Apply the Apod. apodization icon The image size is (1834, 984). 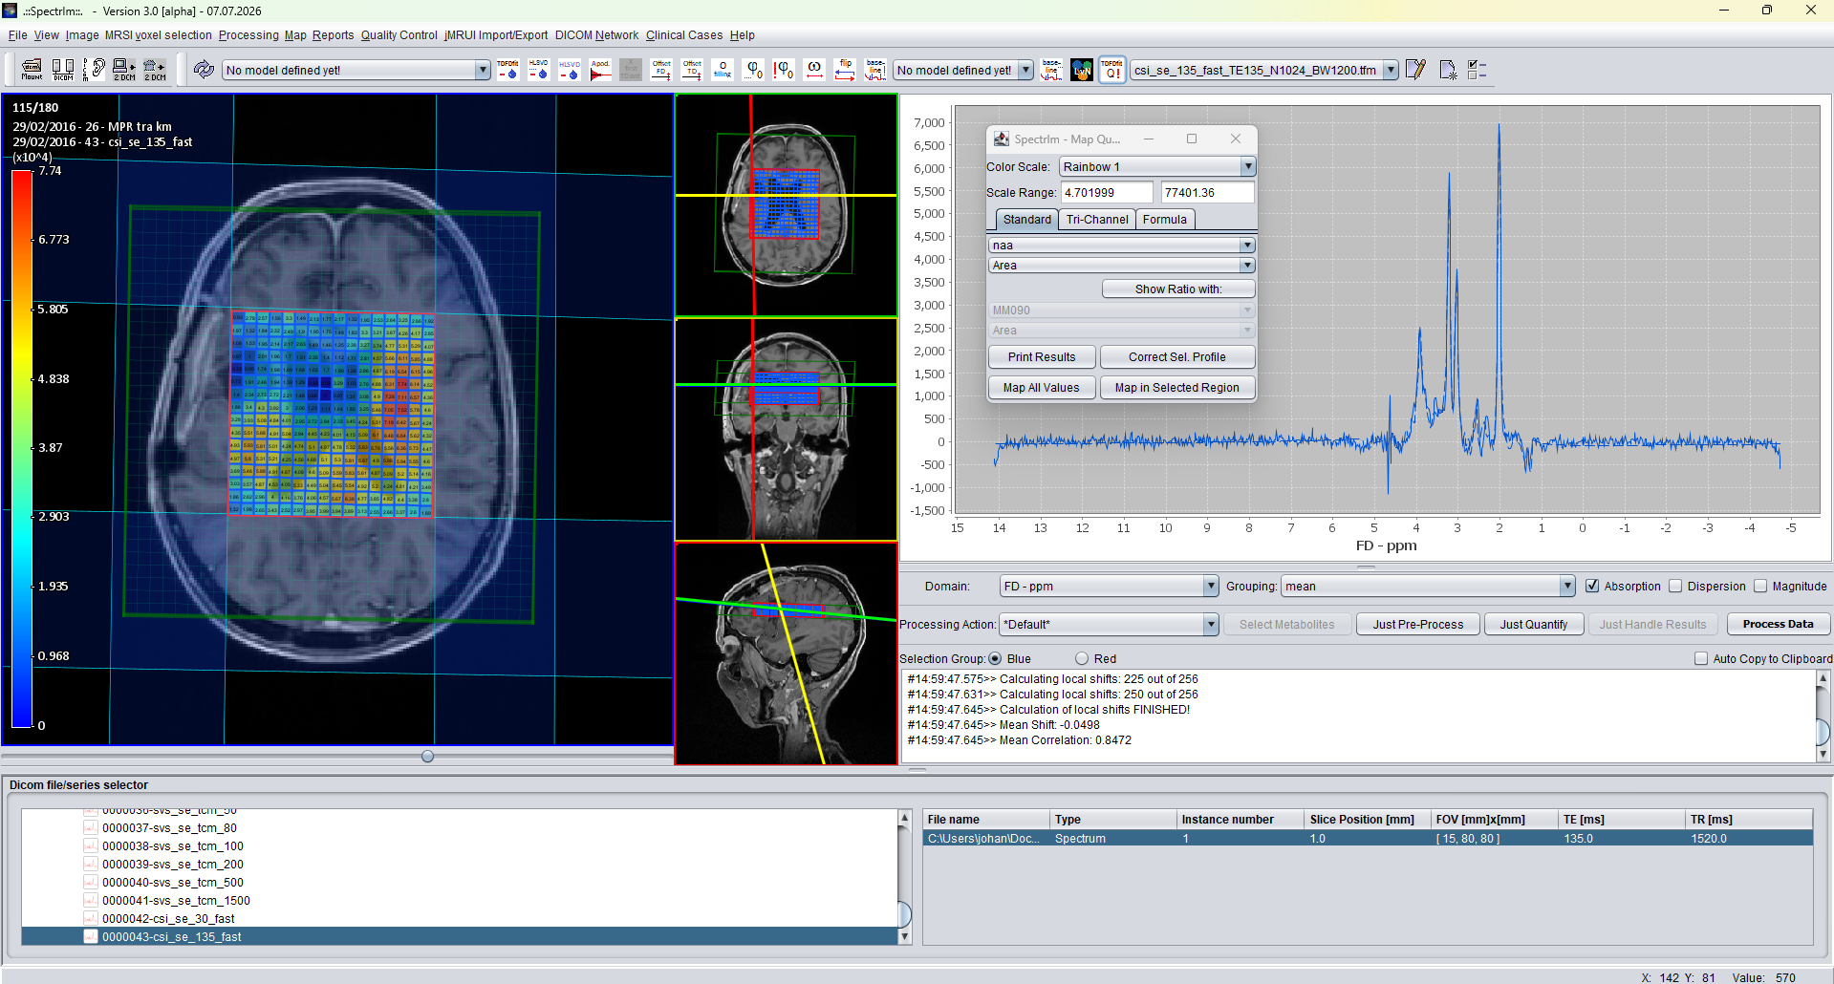tap(600, 70)
